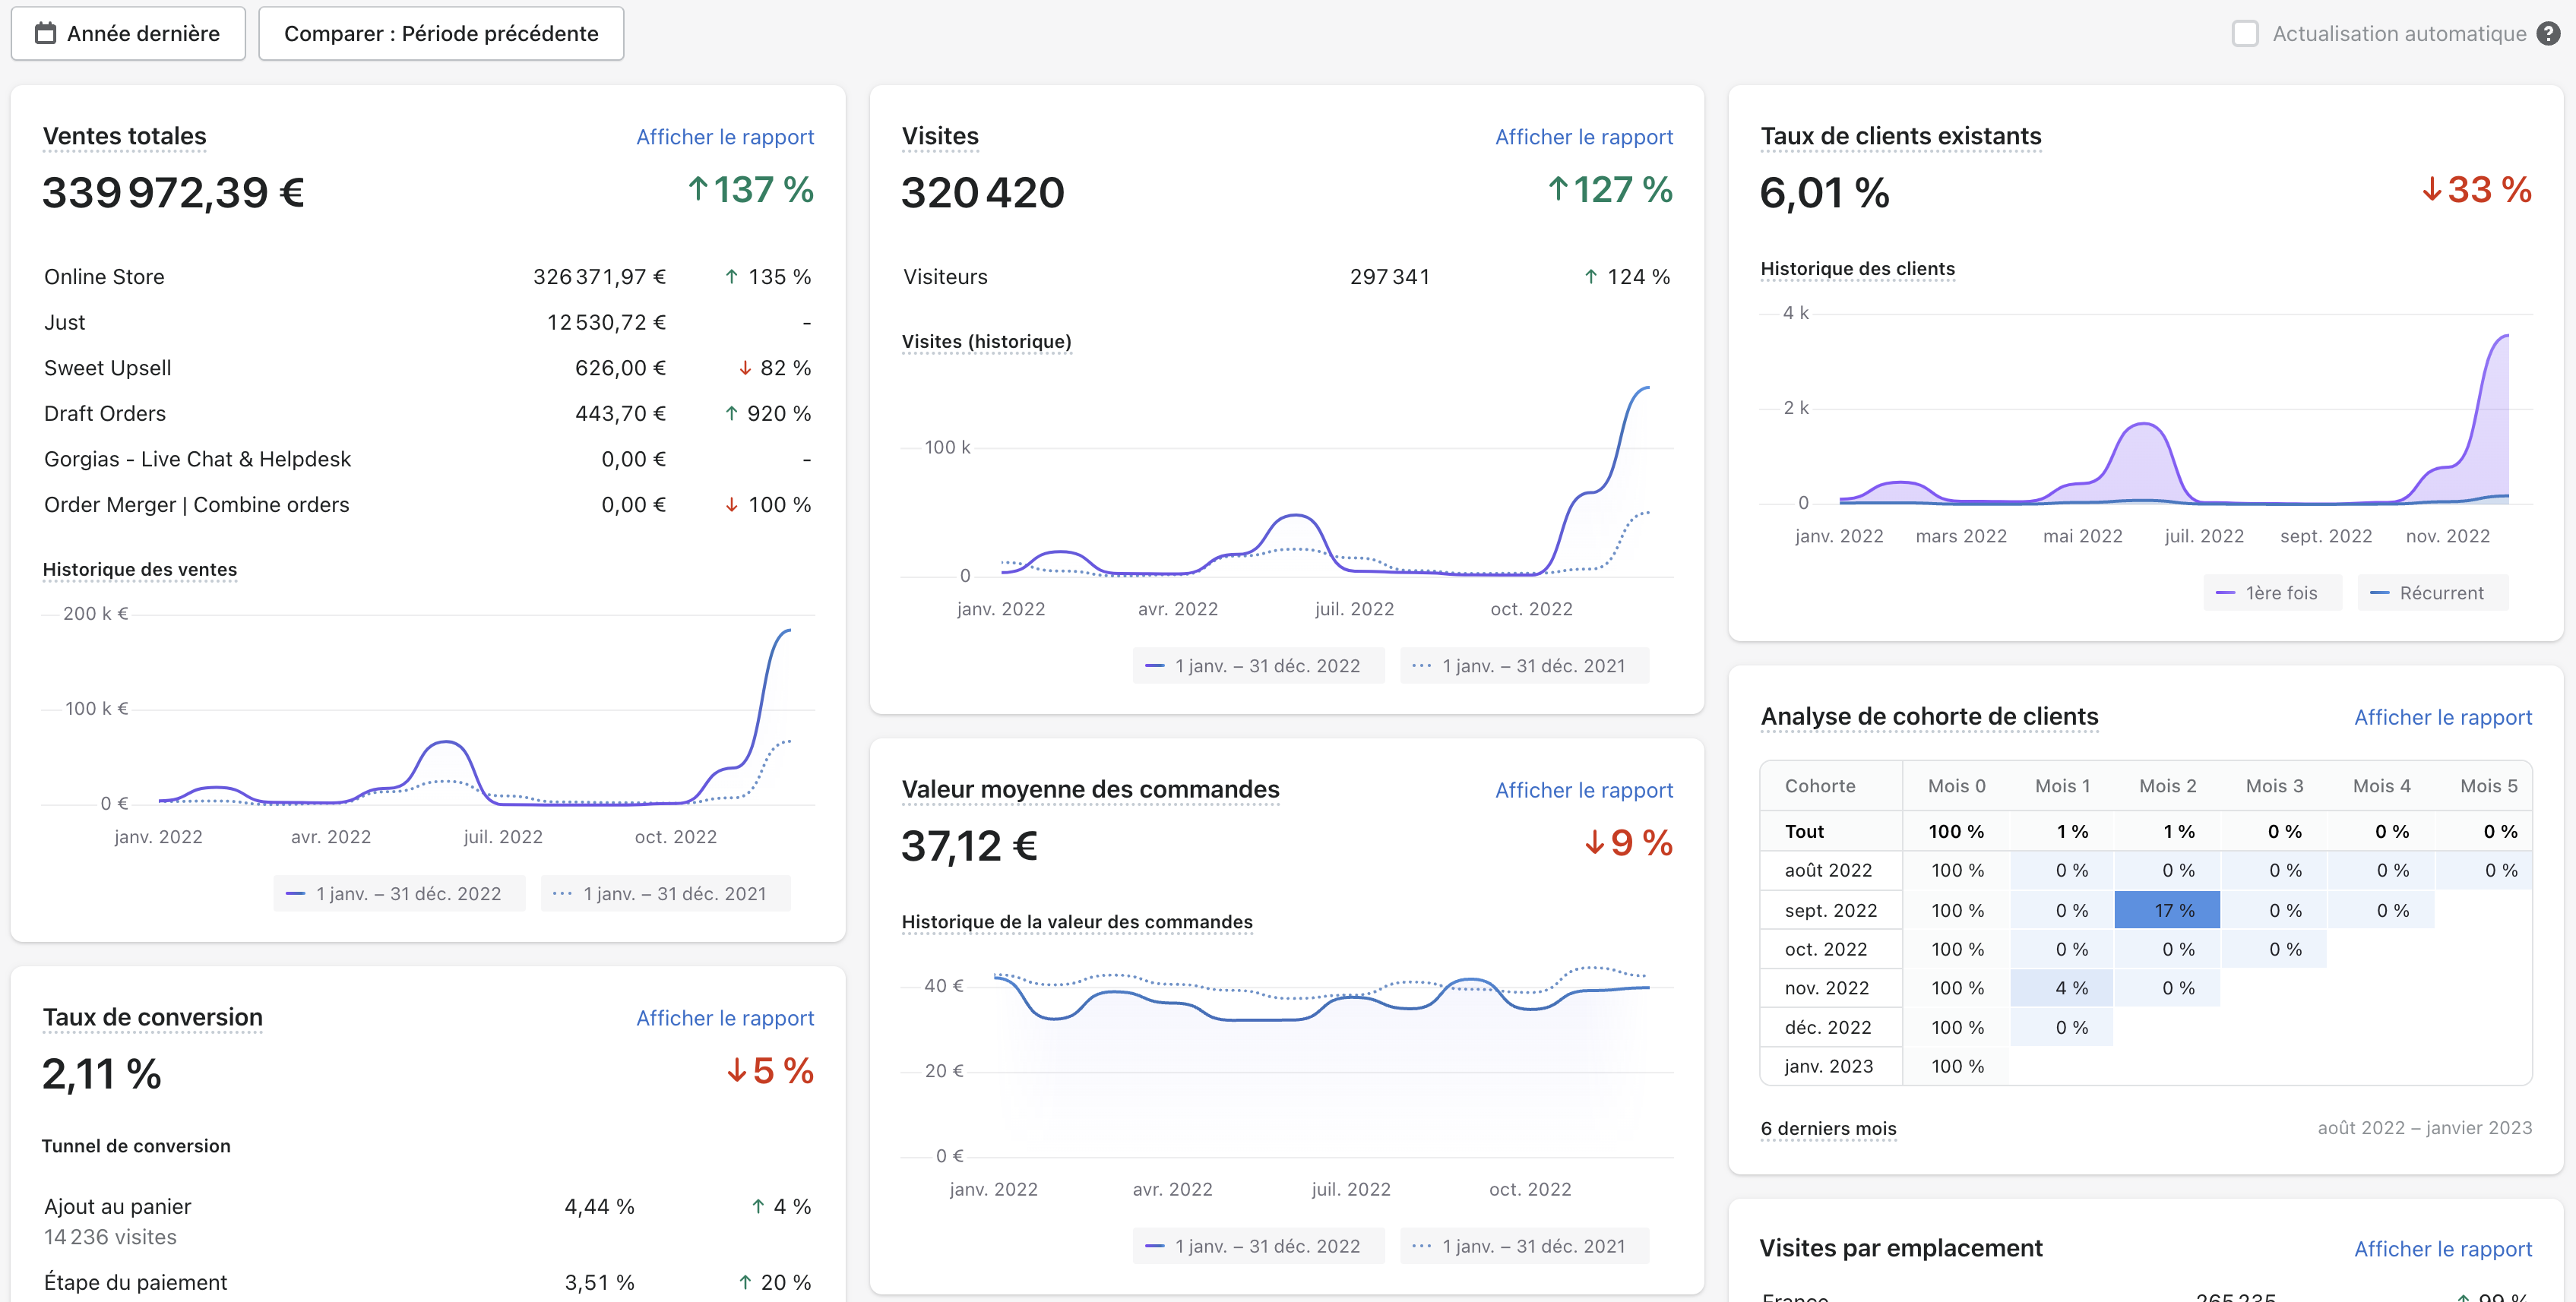Open Visites par emplacement report link
This screenshot has height=1302, width=2576.
click(x=2442, y=1249)
